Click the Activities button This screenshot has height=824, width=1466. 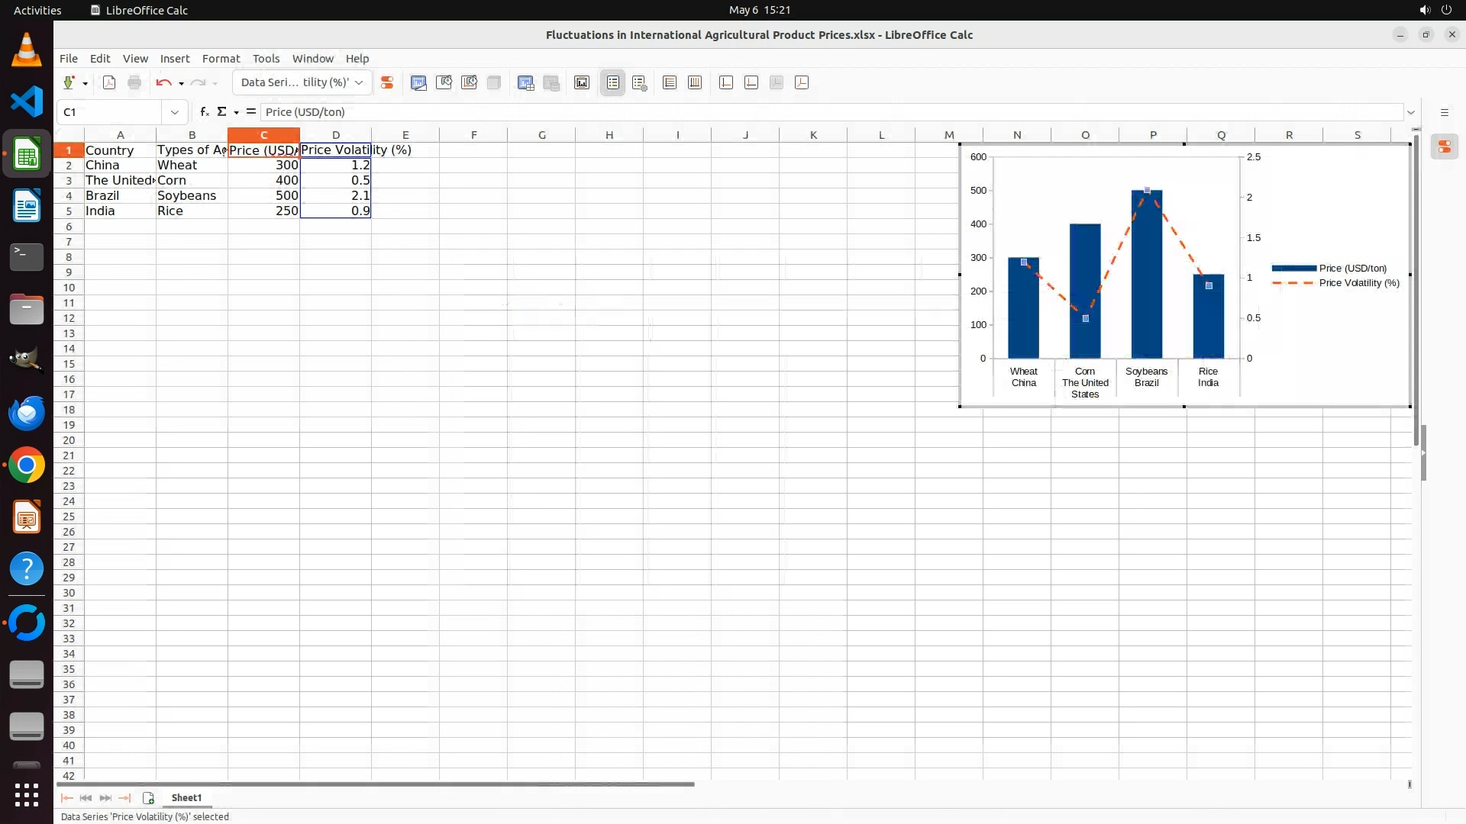point(37,10)
